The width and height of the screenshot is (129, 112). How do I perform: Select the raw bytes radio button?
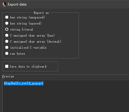coord(7,54)
